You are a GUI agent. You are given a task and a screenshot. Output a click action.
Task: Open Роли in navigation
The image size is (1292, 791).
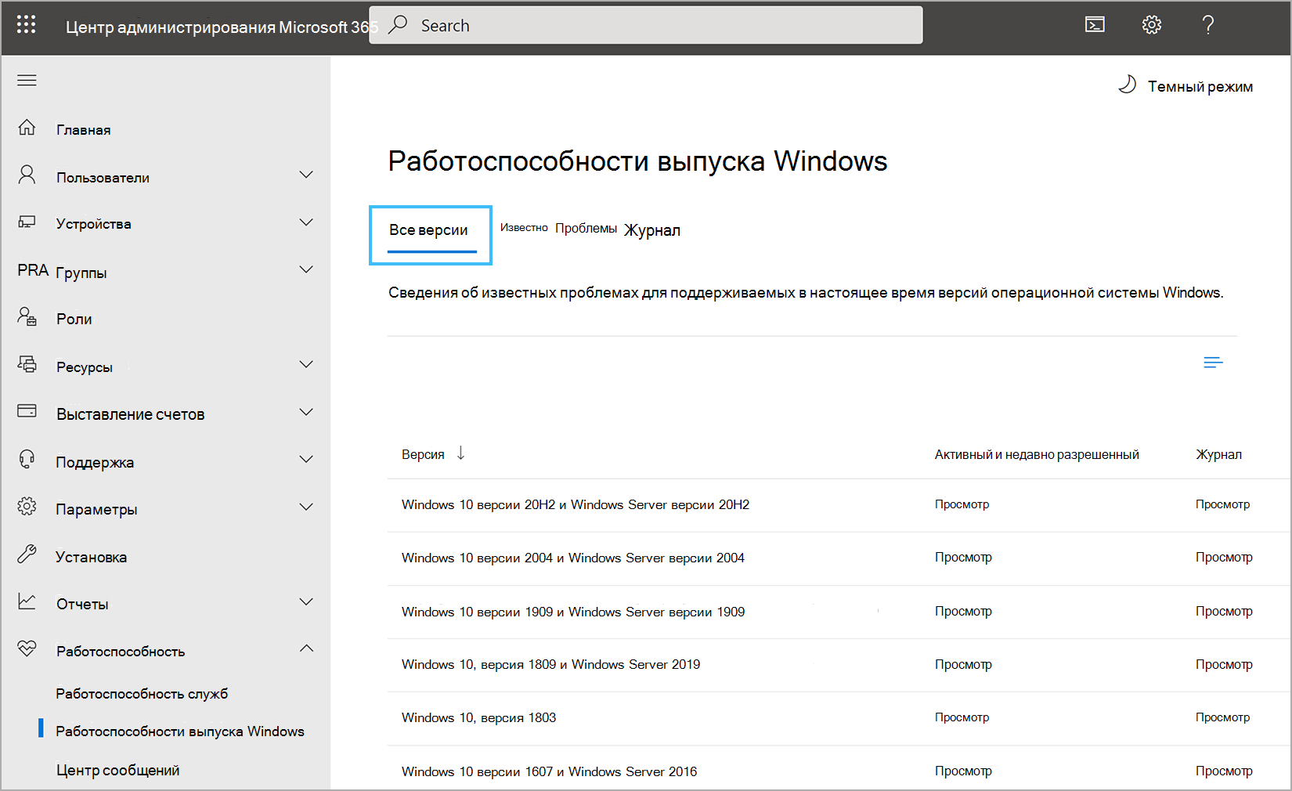(x=74, y=319)
